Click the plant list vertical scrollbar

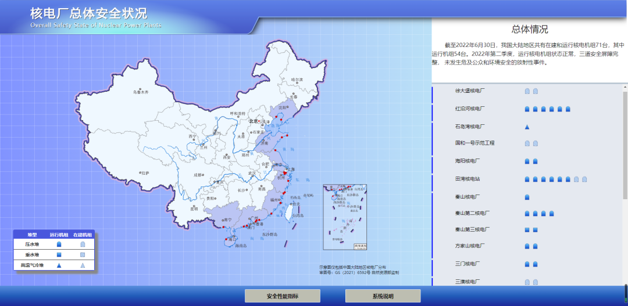coord(625,145)
